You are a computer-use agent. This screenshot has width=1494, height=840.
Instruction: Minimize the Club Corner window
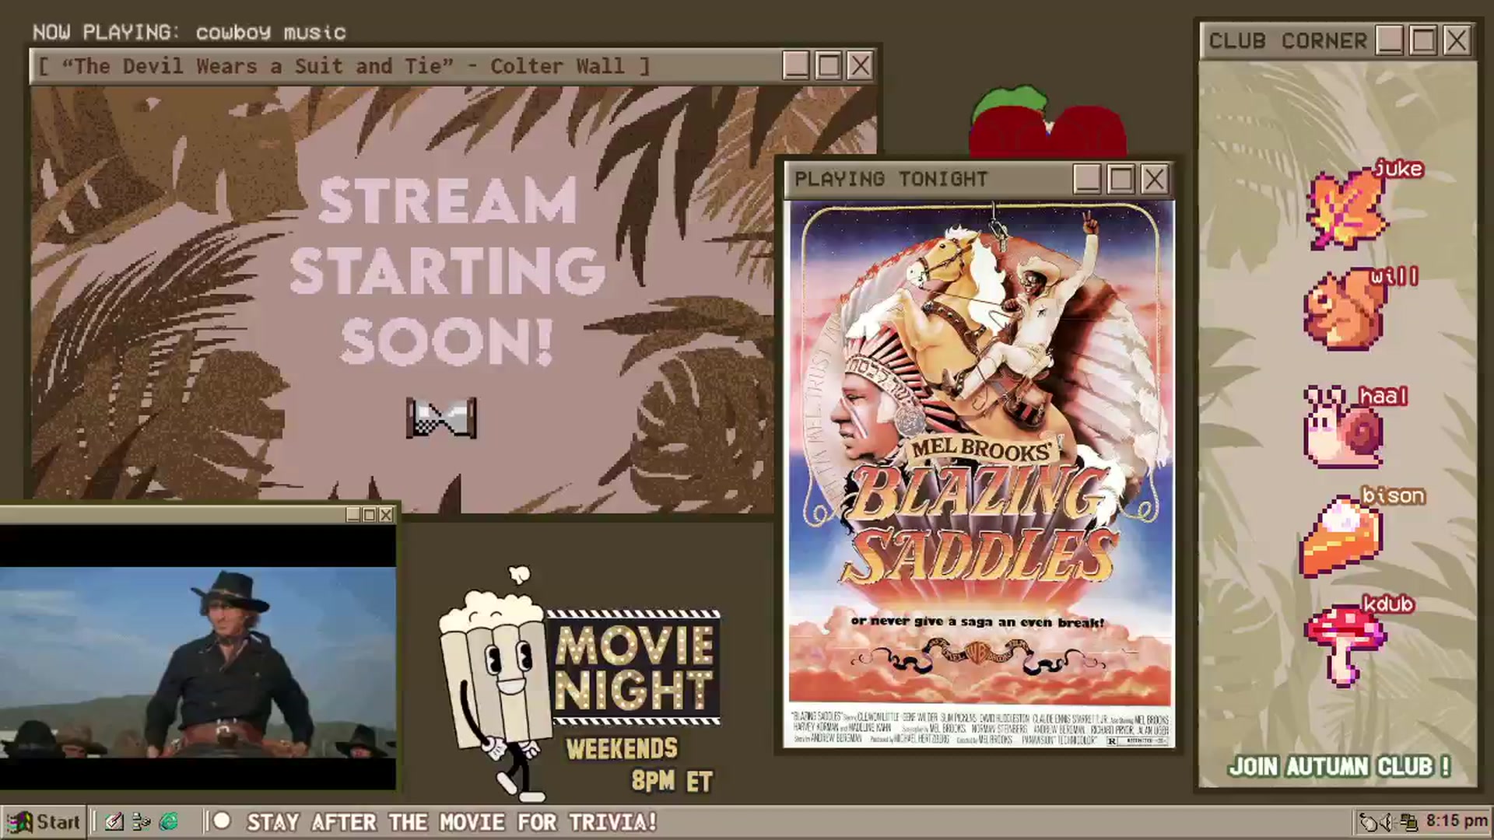pyautogui.click(x=1390, y=40)
